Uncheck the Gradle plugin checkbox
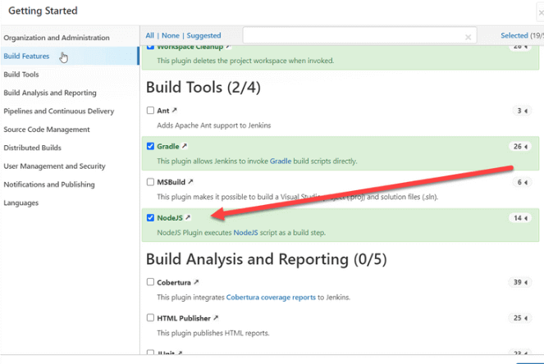 coord(150,146)
